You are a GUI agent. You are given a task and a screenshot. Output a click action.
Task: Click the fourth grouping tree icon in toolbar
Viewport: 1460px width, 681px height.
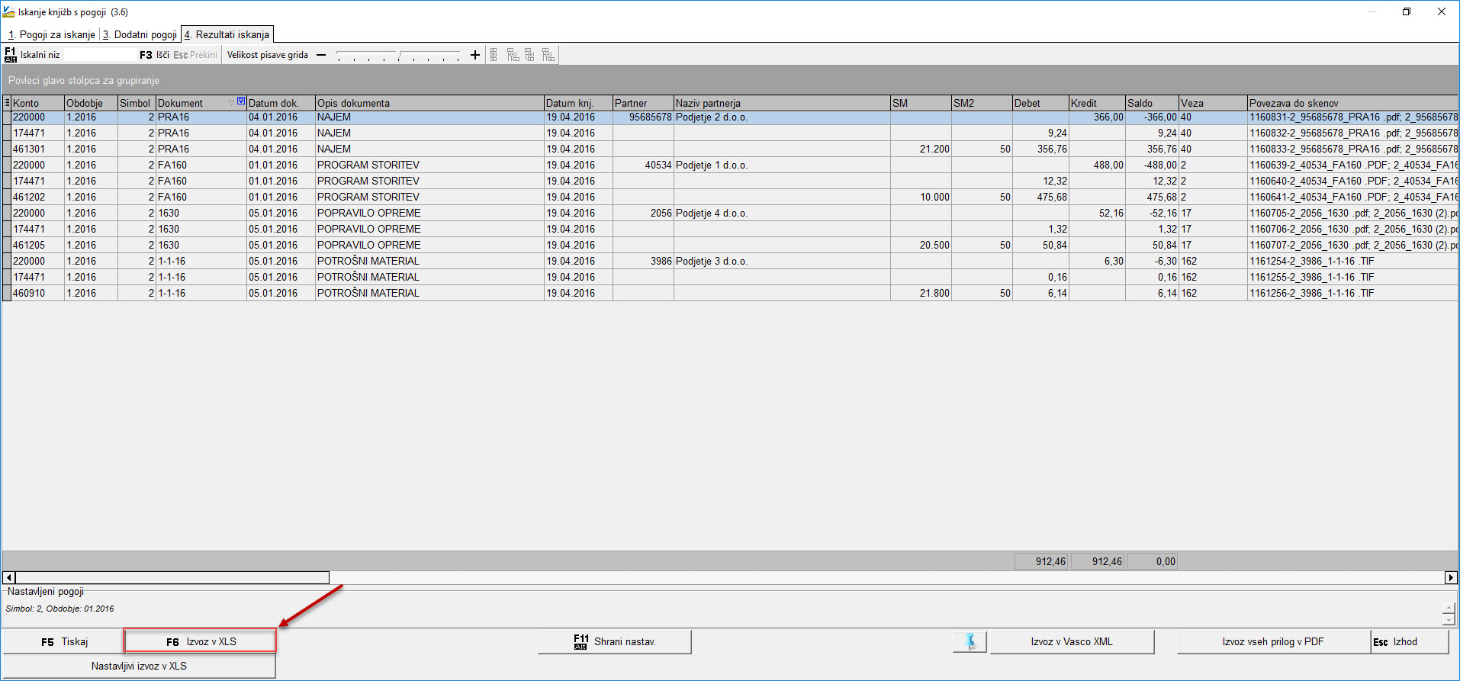pyautogui.click(x=548, y=55)
